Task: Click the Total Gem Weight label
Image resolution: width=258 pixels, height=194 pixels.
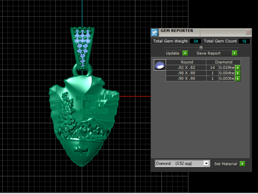Action: [170, 41]
